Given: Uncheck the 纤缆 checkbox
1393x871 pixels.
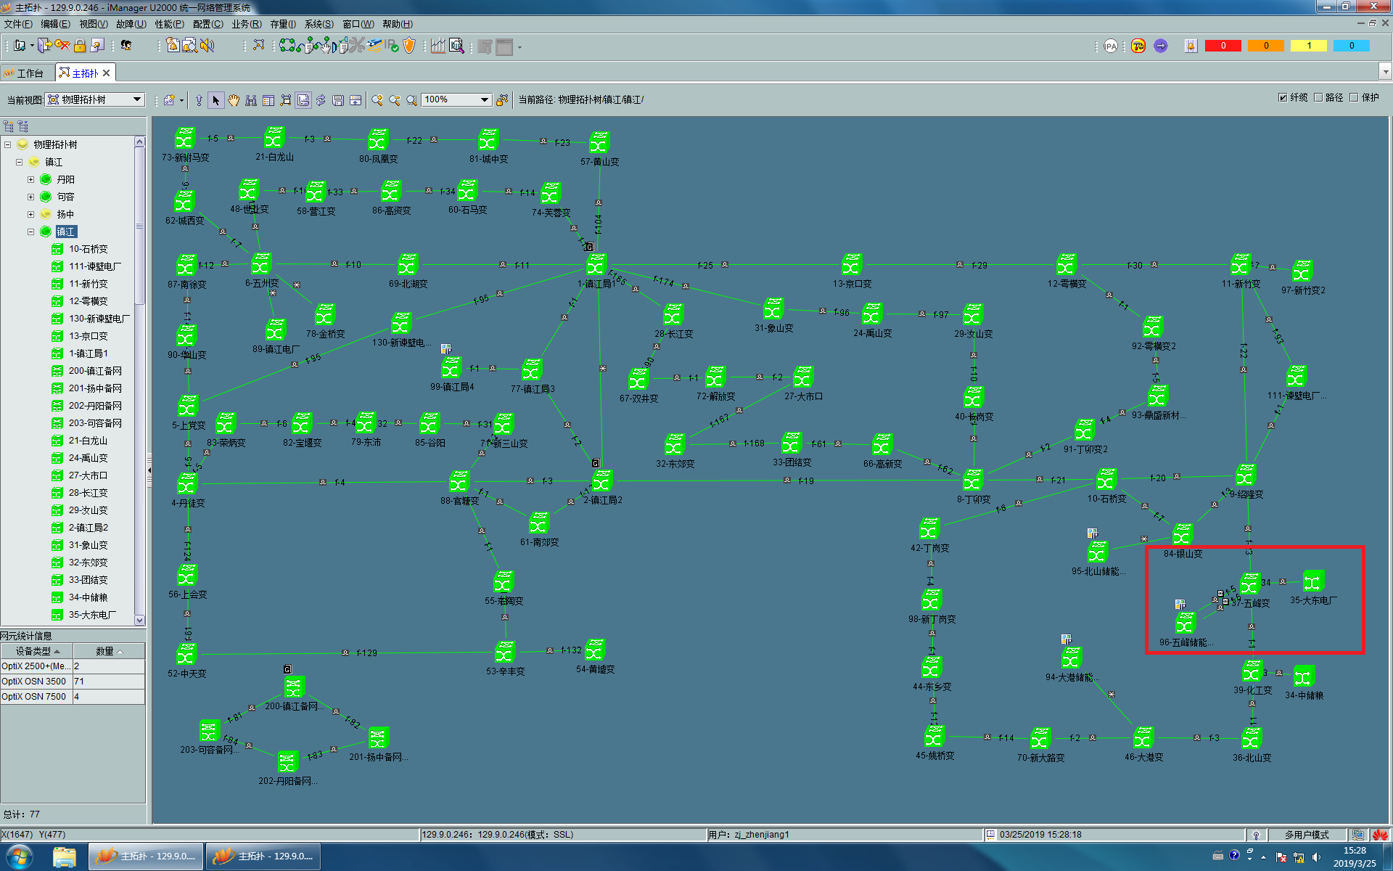Looking at the screenshot, I should tap(1283, 97).
